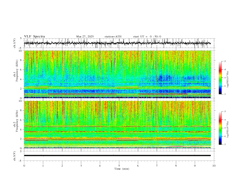Click inside the ch.1 spectrogram panel

(117, 74)
